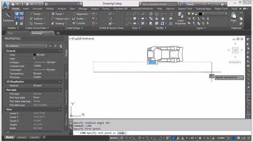Toggle the grid display in status bar
This screenshot has width=253, height=142.
(x=122, y=138)
